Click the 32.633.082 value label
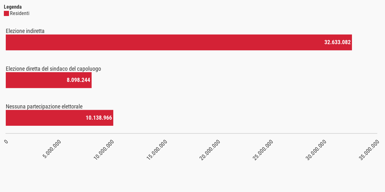The height and width of the screenshot is (192, 385). pos(338,42)
